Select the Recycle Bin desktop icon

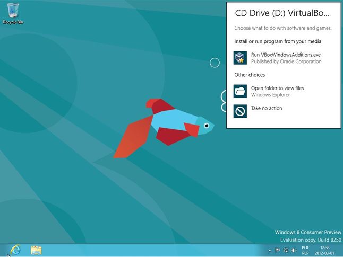(13, 13)
